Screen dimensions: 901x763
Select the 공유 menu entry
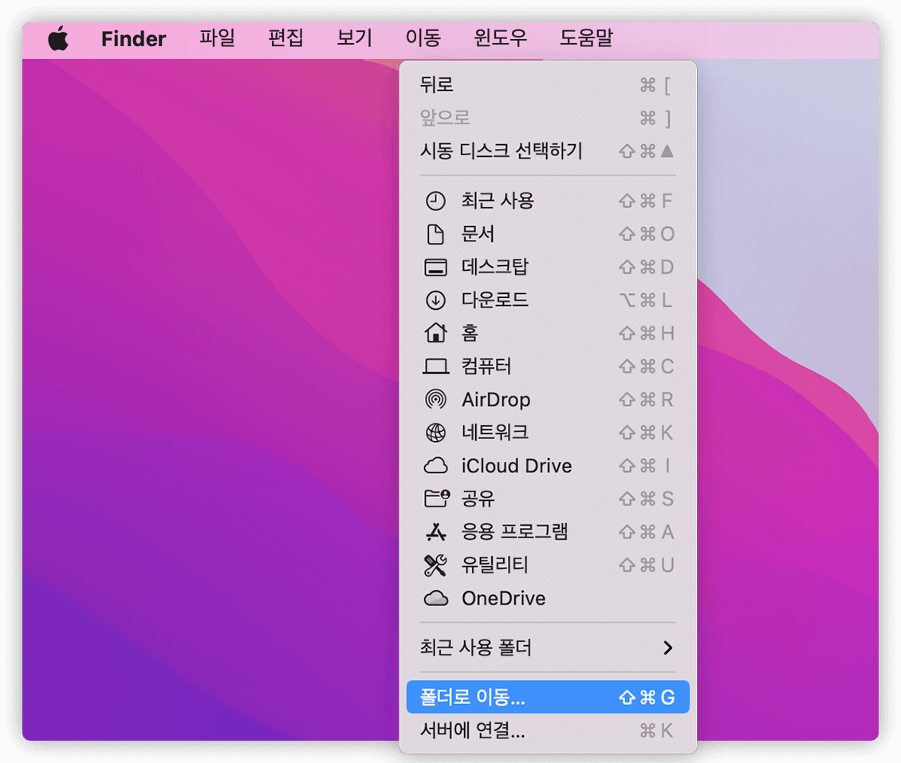548,499
